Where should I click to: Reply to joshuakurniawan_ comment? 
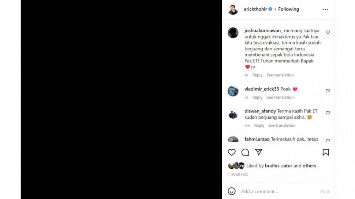tap(257, 75)
